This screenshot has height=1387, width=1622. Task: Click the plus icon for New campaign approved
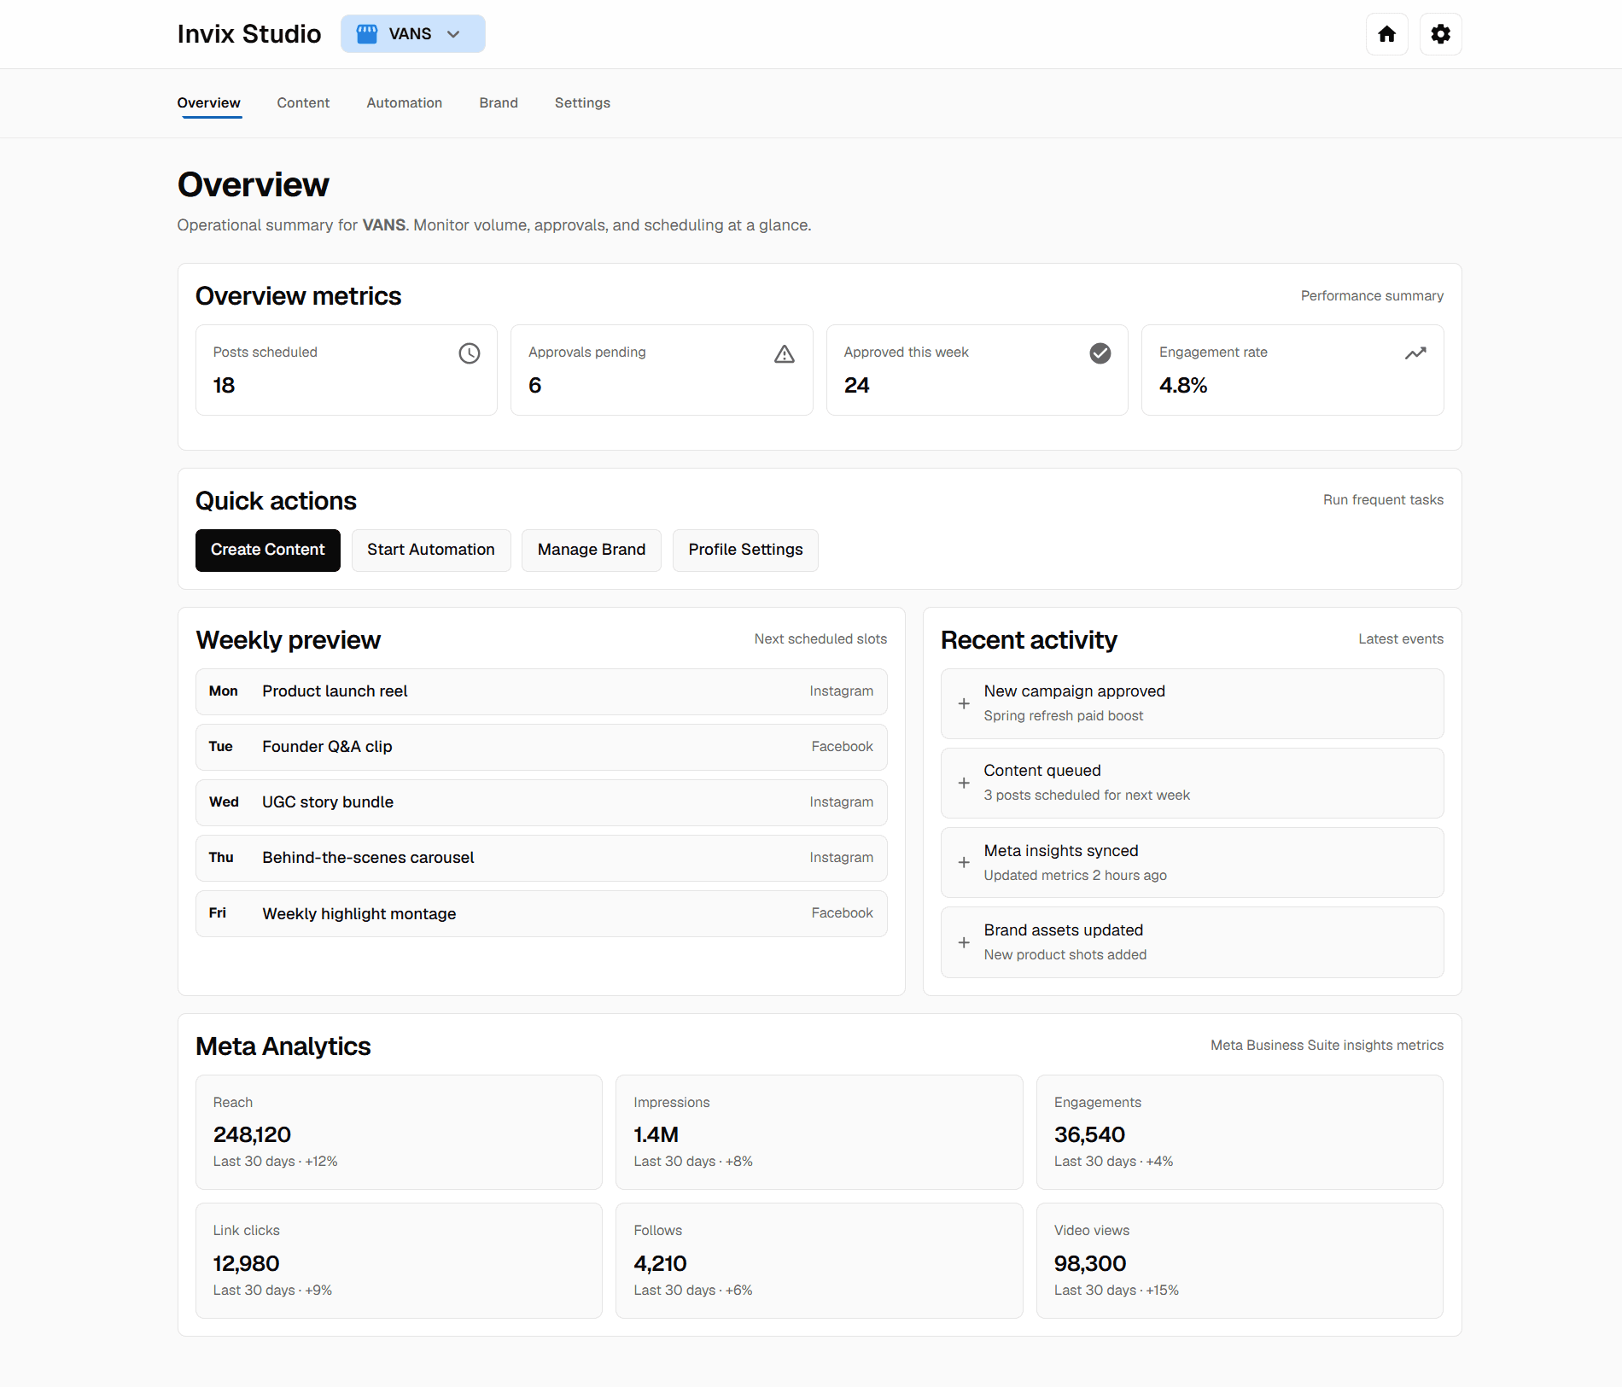[x=964, y=703]
